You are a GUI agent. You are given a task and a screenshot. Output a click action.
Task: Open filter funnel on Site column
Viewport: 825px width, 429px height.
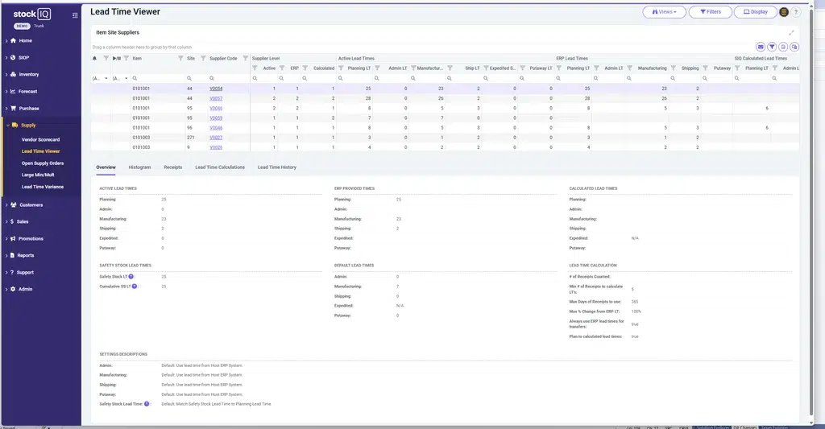[203, 59]
